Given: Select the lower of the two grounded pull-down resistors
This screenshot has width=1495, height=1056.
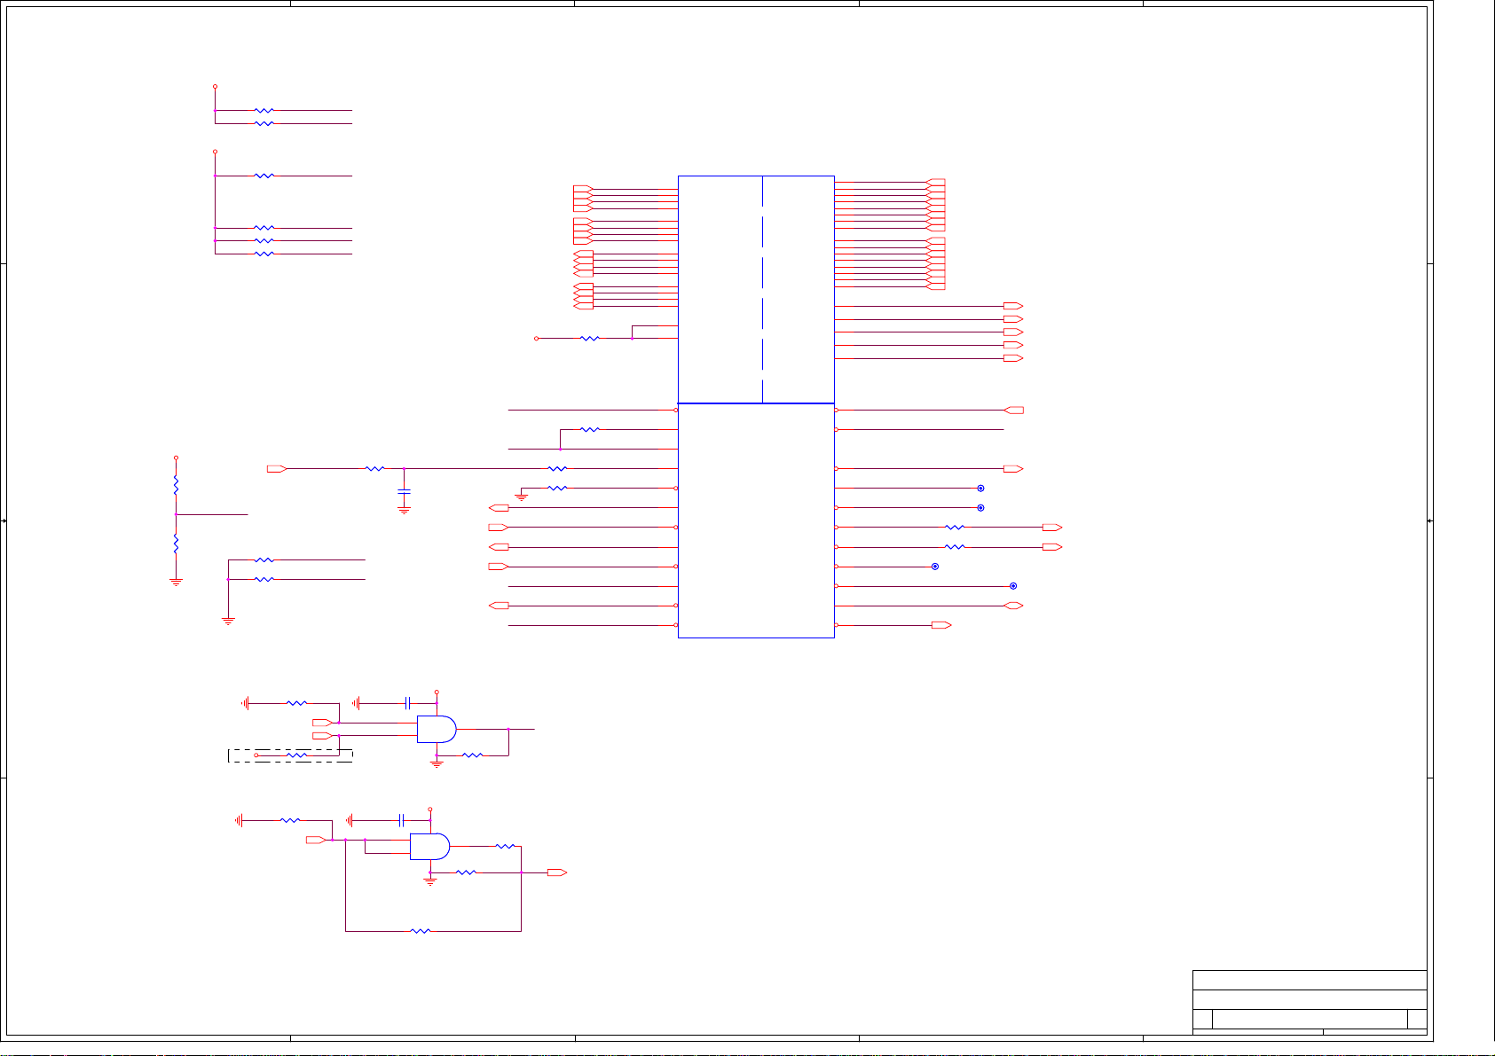Looking at the screenshot, I should click(x=264, y=579).
